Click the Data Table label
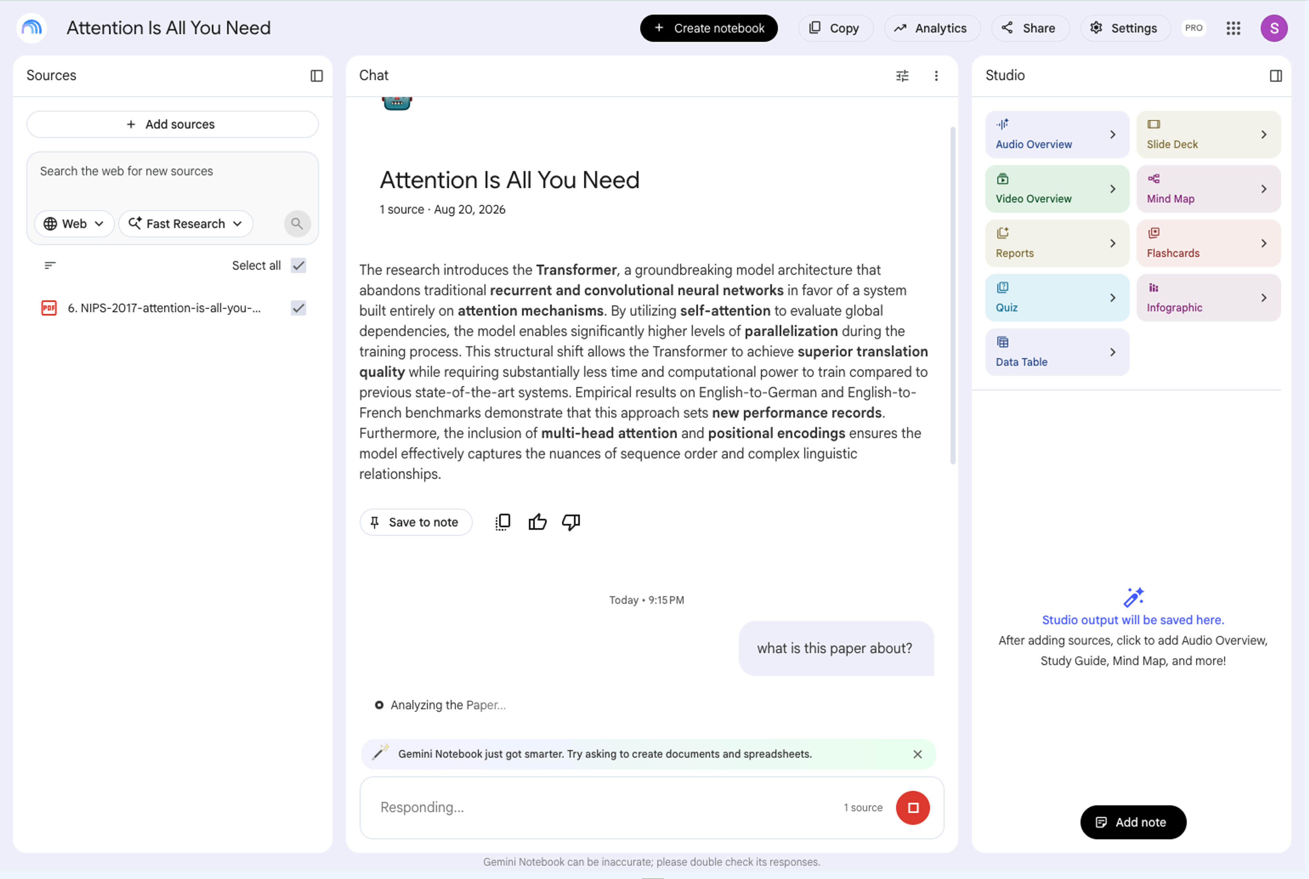 click(x=1021, y=362)
